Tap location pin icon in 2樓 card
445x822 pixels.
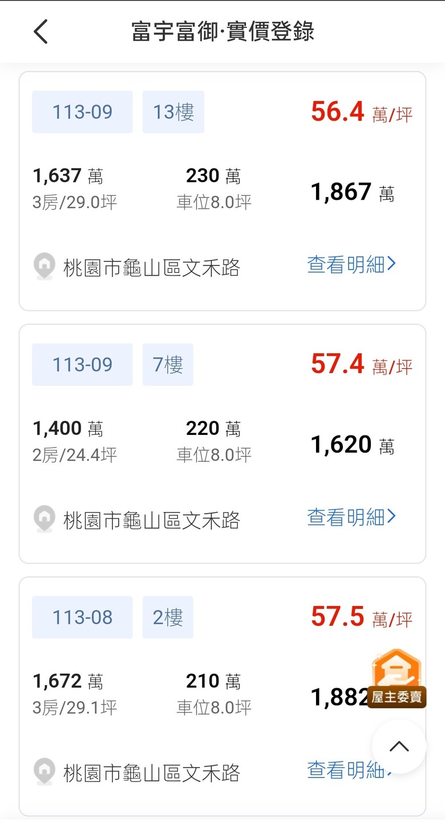tap(44, 772)
